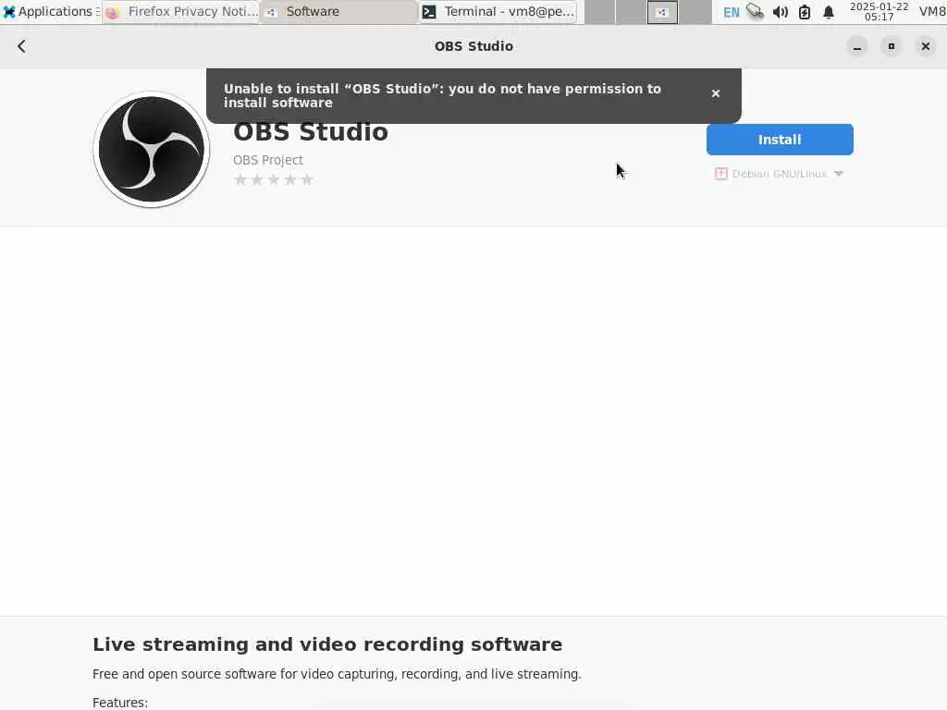Click the notification error message text
The height and width of the screenshot is (710, 947).
pos(442,95)
